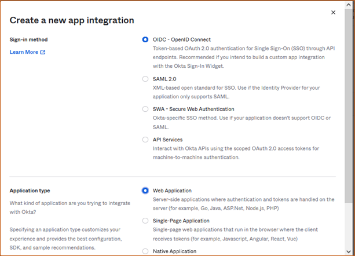Click the Create a new app integration title
The width and height of the screenshot is (355, 256).
click(x=72, y=20)
